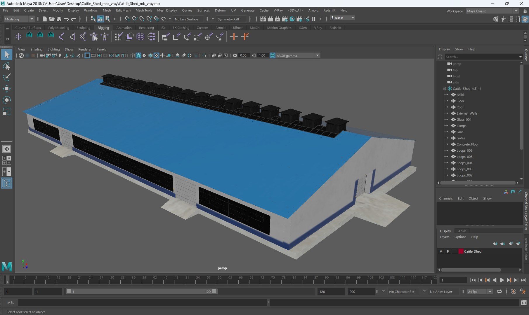Click the play forwards button

pos(502,280)
